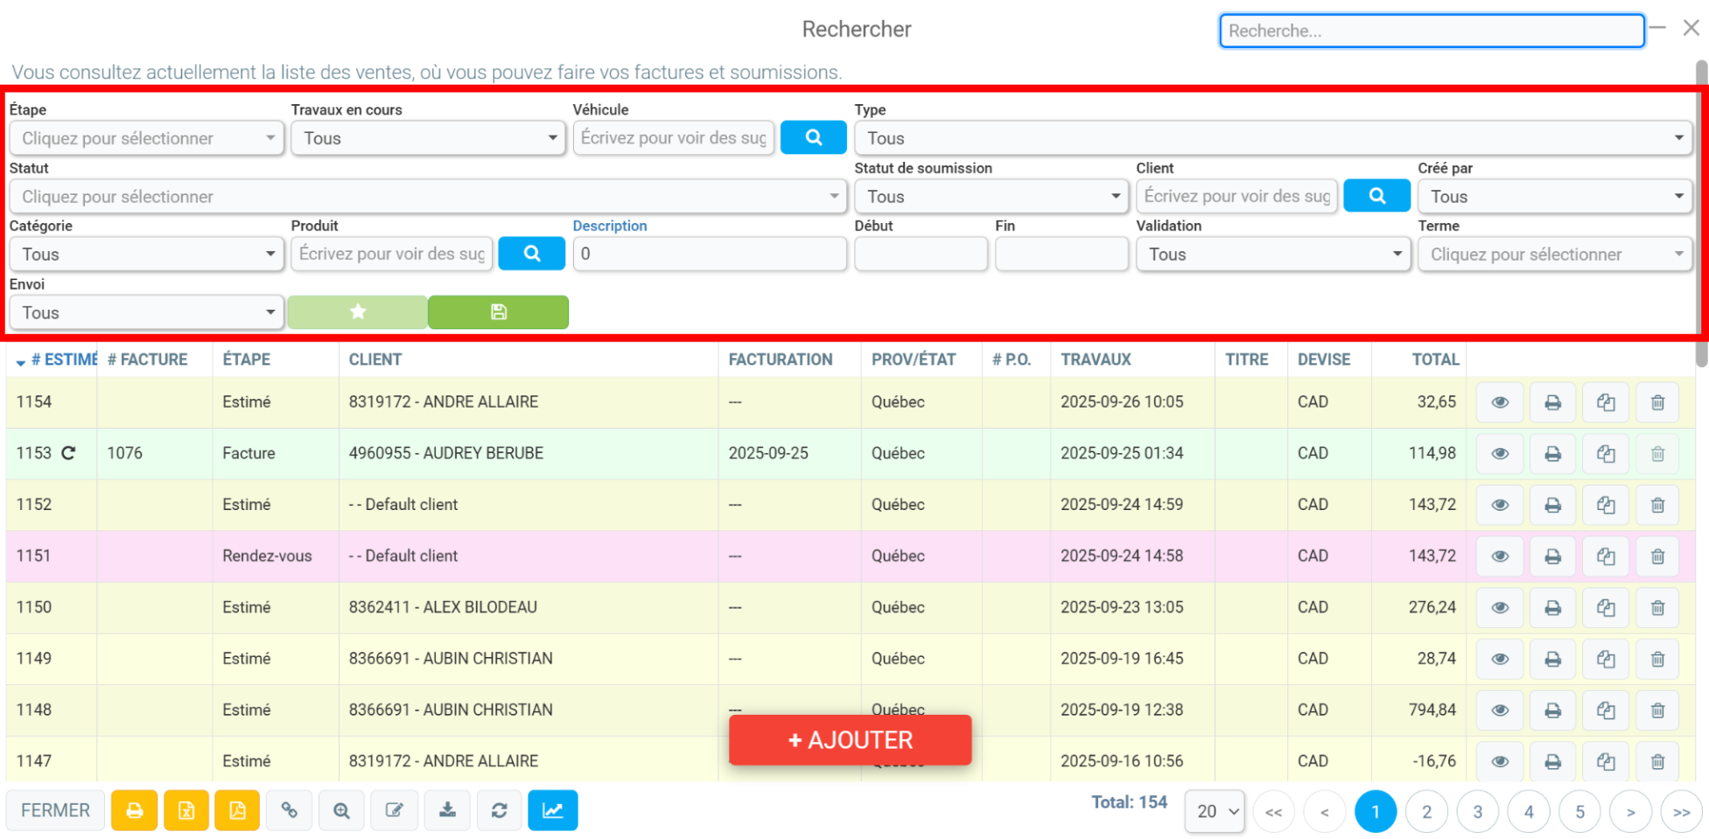1709x839 pixels.
Task: Print invoice row 1153
Action: tap(1553, 454)
